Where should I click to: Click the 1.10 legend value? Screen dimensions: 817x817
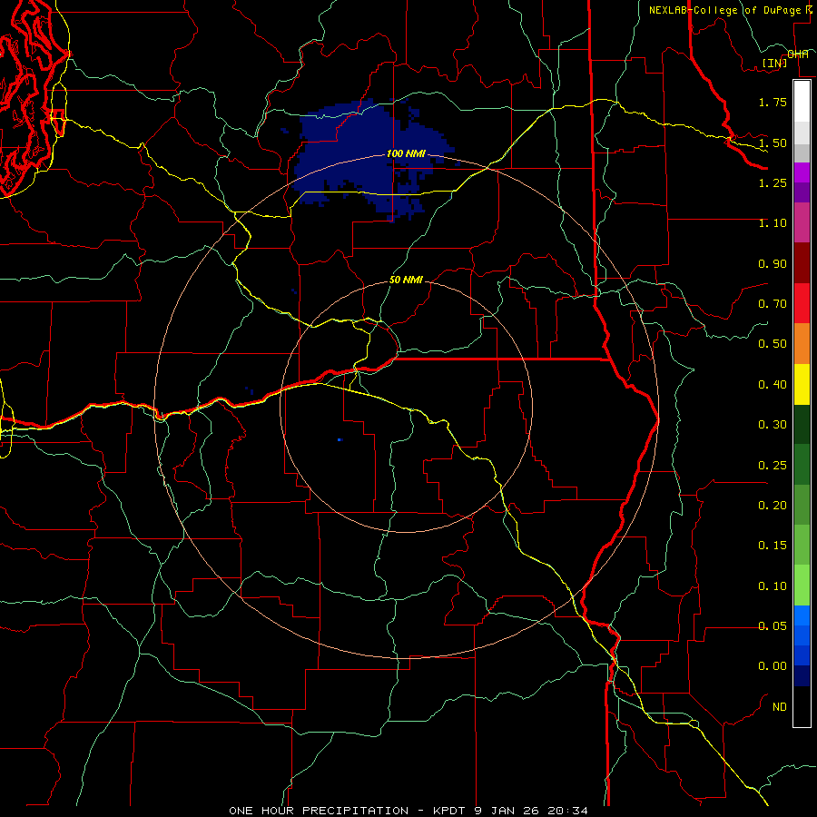773,223
